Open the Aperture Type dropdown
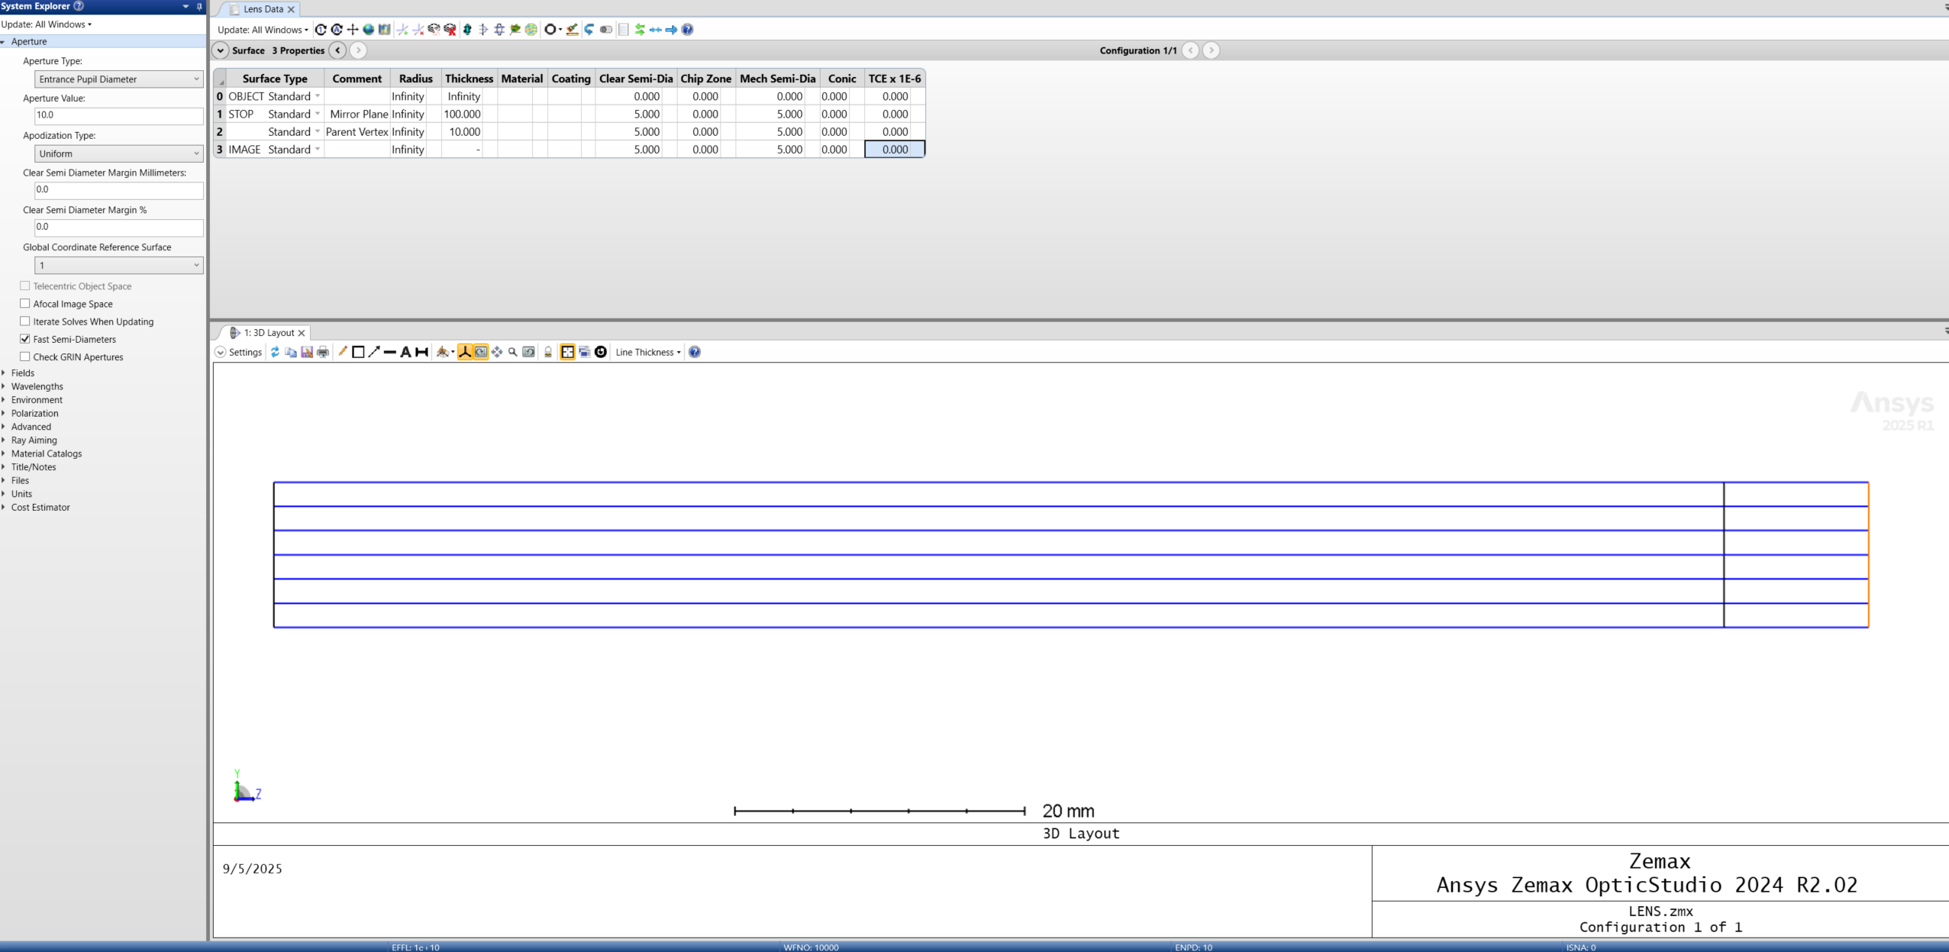1949x952 pixels. tap(119, 79)
